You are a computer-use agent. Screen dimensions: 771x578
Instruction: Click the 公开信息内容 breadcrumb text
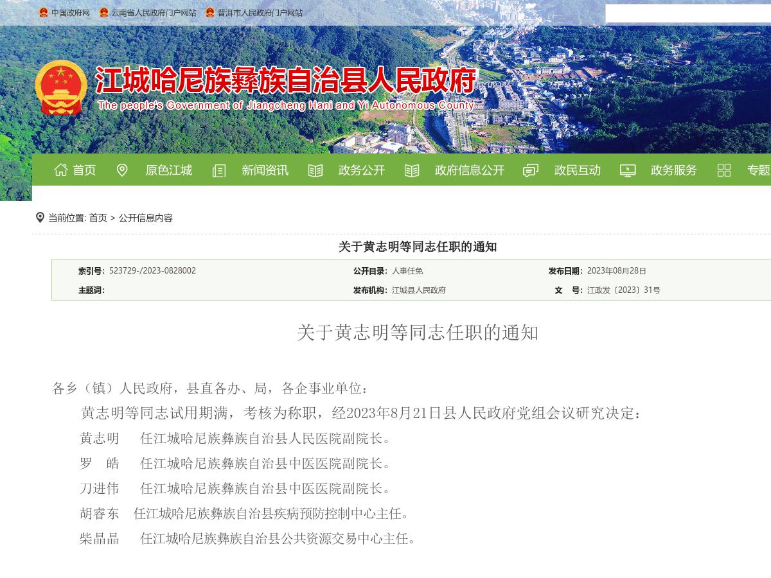pyautogui.click(x=146, y=218)
